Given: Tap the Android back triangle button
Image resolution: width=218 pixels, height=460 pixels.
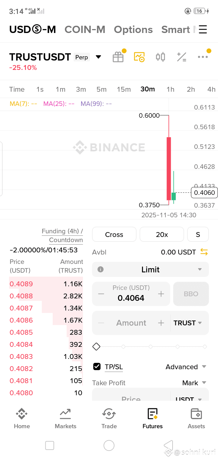Looking at the screenshot, I should pyautogui.click(x=168, y=445).
